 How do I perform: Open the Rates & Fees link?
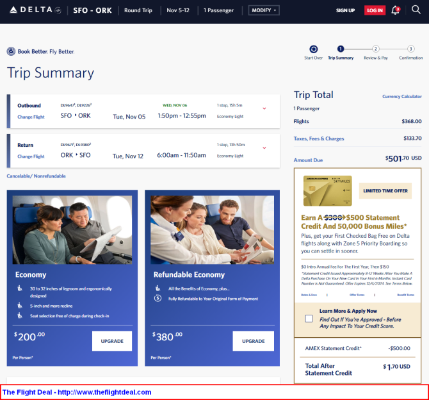pos(309,295)
